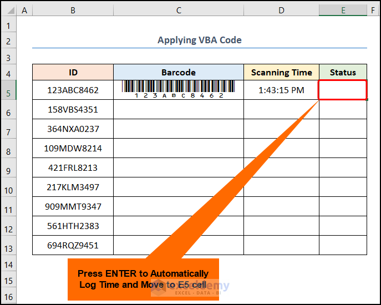Image resolution: width=381 pixels, height=305 pixels.
Task: Click Status cell in row 6
Action: click(x=343, y=109)
